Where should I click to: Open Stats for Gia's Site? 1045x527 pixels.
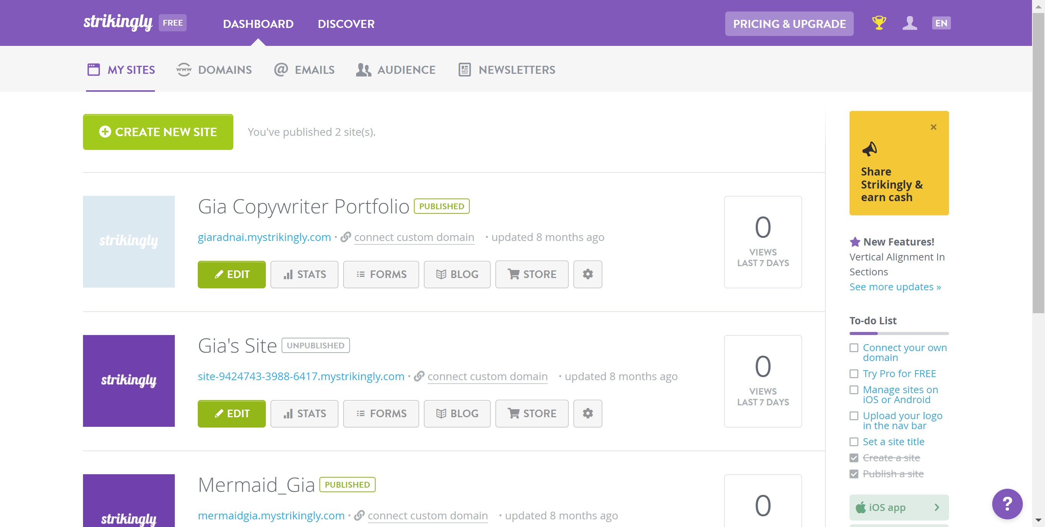pyautogui.click(x=304, y=413)
